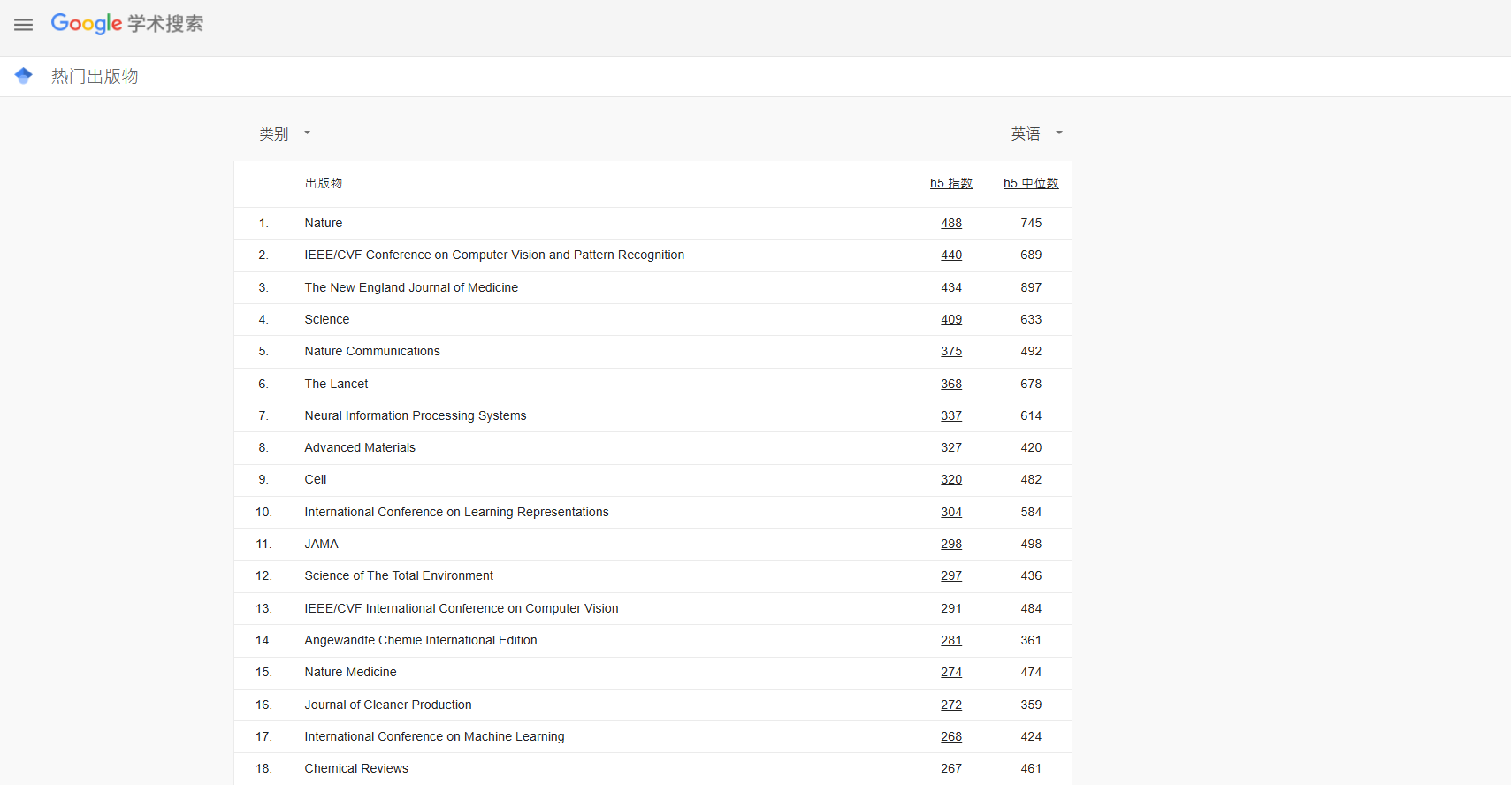Select the Nature Medicine text

pyautogui.click(x=350, y=672)
